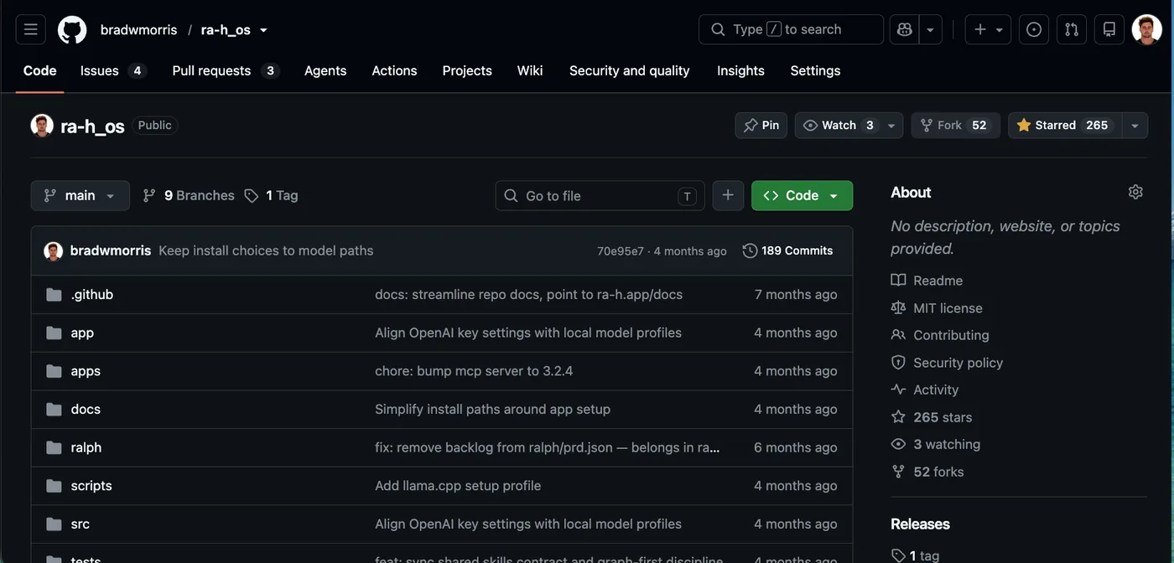Open the hamburger navigation menu

[31, 29]
